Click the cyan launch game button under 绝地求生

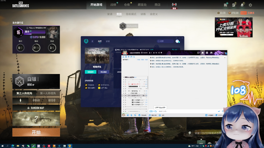90,72
